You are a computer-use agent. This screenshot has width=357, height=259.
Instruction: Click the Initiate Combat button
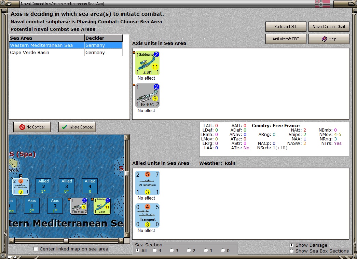pos(77,127)
